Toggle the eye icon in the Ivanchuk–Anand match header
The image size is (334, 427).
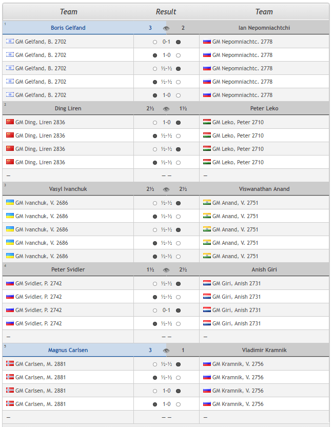click(x=166, y=189)
